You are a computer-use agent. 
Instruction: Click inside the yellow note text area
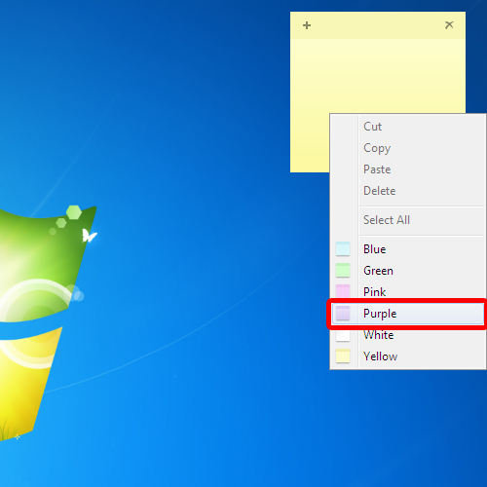(x=378, y=76)
